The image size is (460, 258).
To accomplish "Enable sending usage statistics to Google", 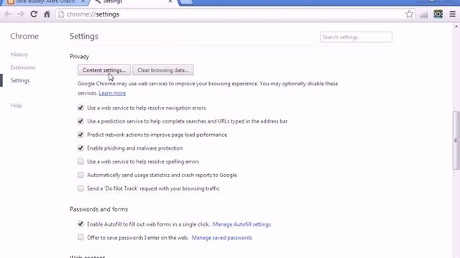I will (80, 175).
